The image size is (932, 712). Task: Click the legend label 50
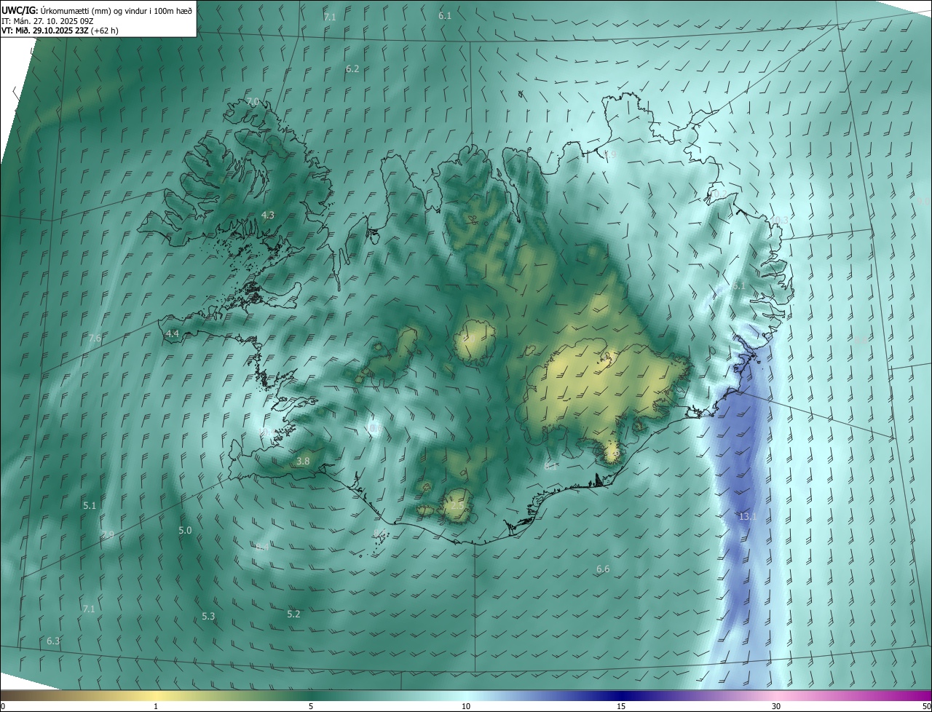pyautogui.click(x=926, y=706)
